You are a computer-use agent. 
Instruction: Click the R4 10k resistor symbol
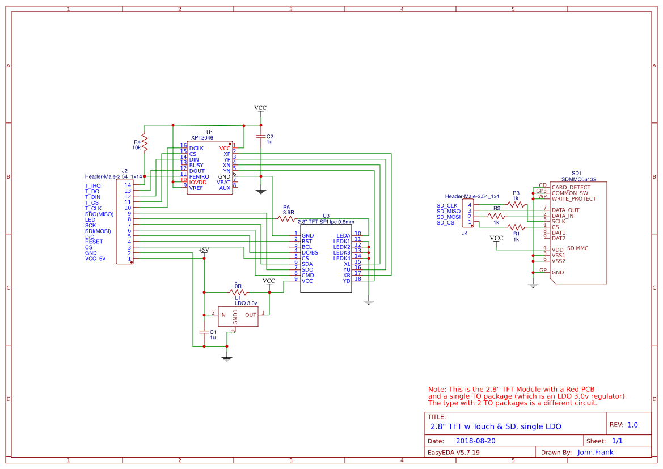coord(145,142)
